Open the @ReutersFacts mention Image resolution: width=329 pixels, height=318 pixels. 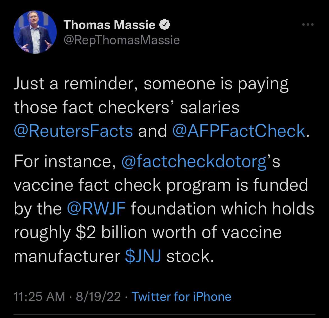tap(73, 131)
